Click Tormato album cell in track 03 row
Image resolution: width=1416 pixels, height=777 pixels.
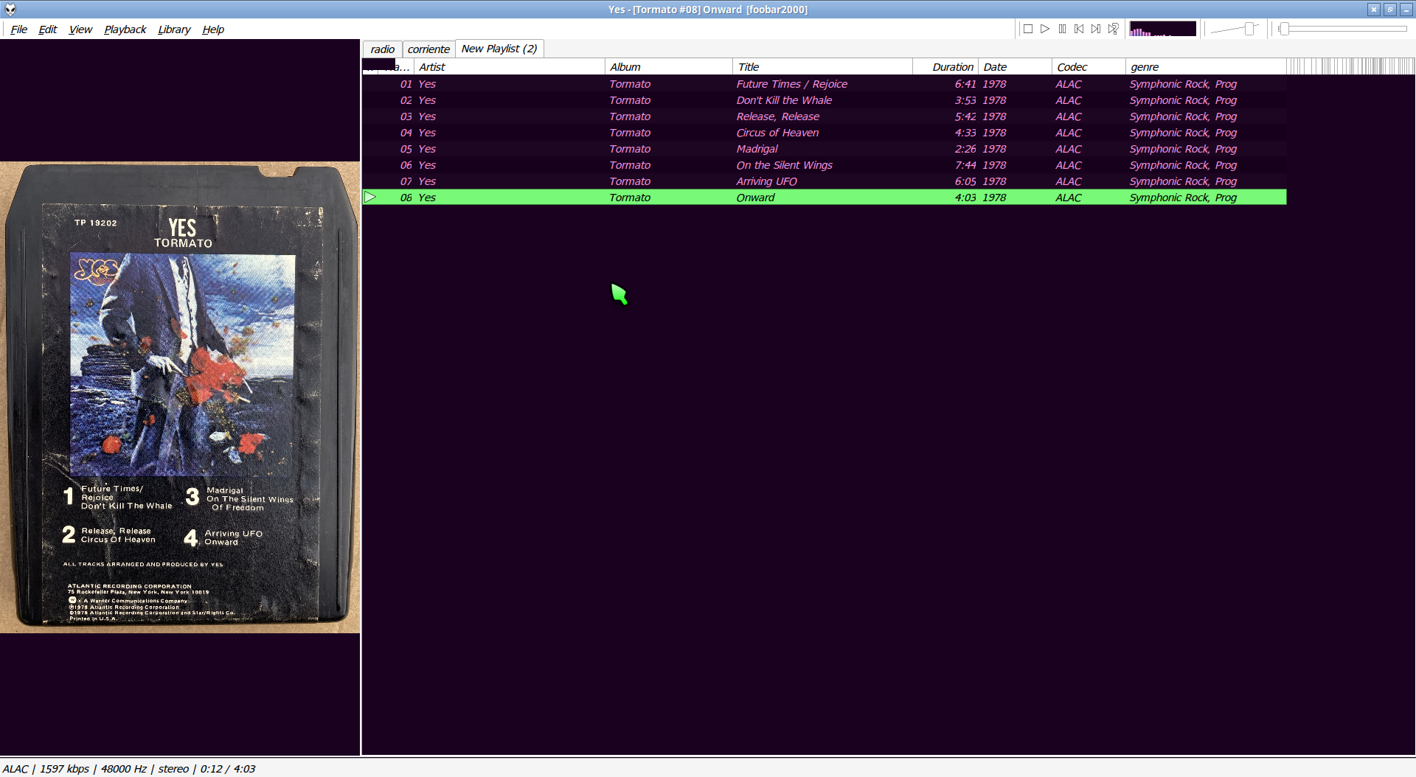[630, 116]
